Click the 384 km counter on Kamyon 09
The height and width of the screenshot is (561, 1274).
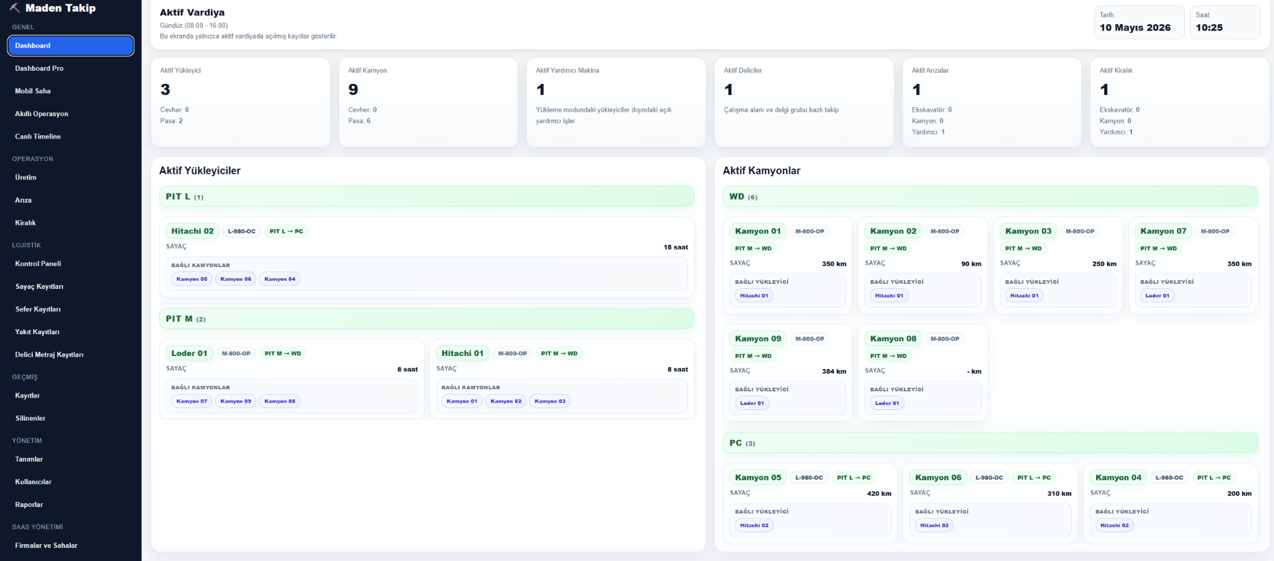click(x=834, y=372)
